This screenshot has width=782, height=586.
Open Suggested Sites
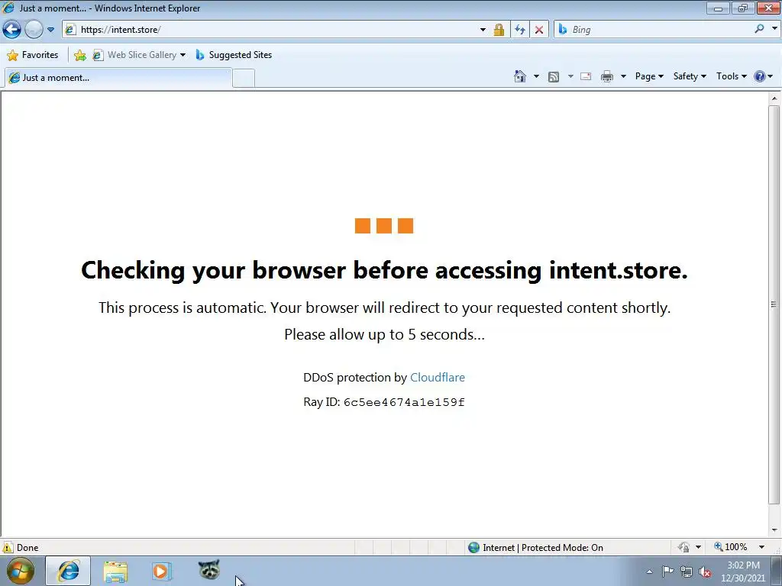pyautogui.click(x=234, y=55)
